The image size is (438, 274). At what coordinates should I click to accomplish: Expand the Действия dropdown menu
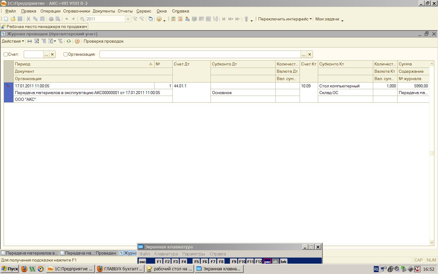13,41
